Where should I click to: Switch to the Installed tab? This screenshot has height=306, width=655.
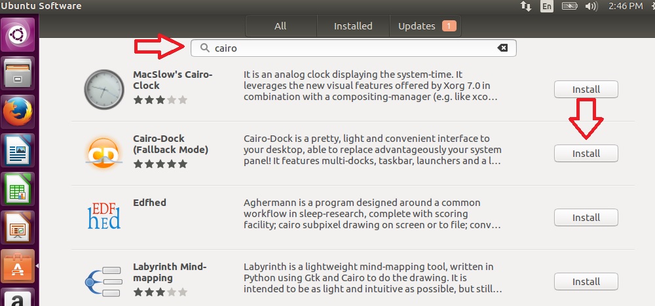(353, 26)
